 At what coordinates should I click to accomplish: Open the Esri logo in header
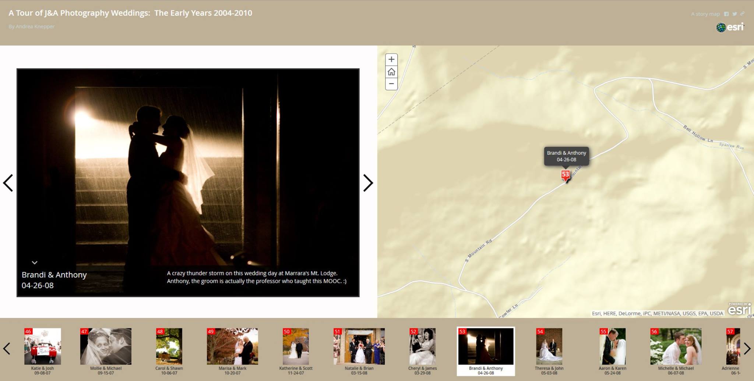click(x=730, y=27)
